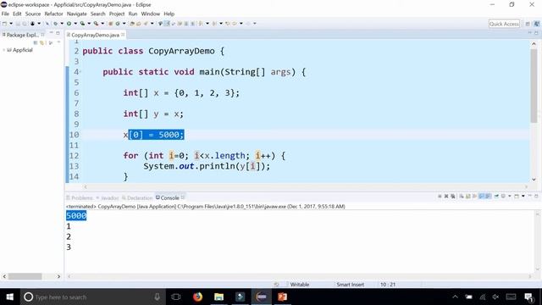Open the Navigate menu
This screenshot has height=305, width=542.
77,14
